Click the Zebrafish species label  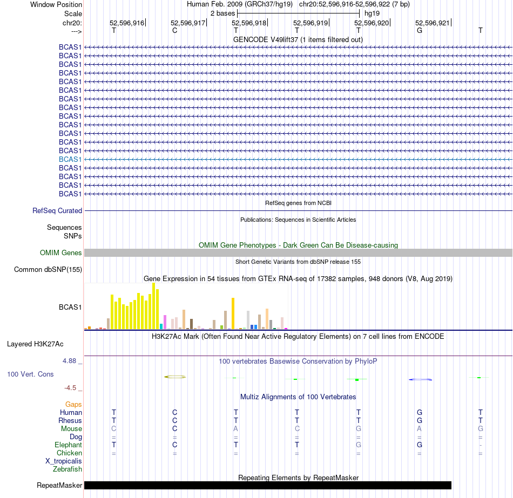(67, 469)
